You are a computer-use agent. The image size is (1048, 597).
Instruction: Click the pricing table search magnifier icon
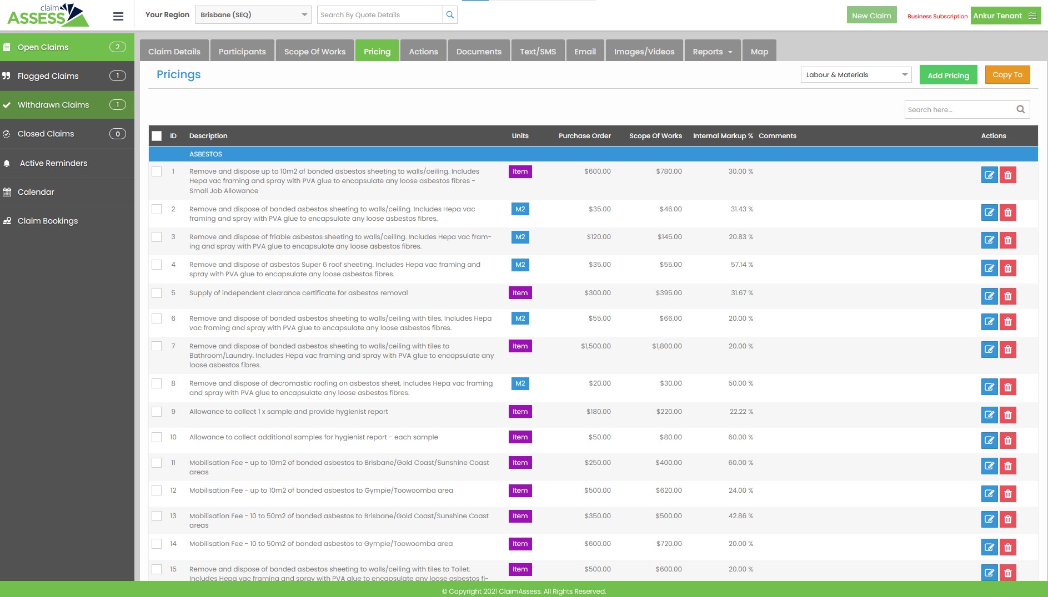point(1020,110)
